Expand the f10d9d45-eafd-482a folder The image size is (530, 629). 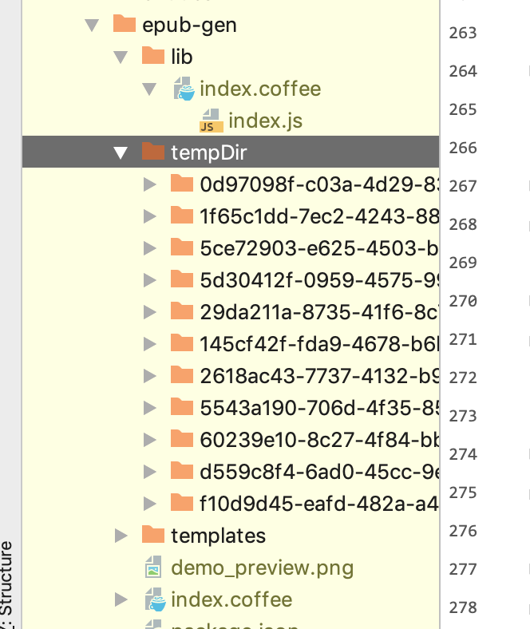pyautogui.click(x=149, y=504)
